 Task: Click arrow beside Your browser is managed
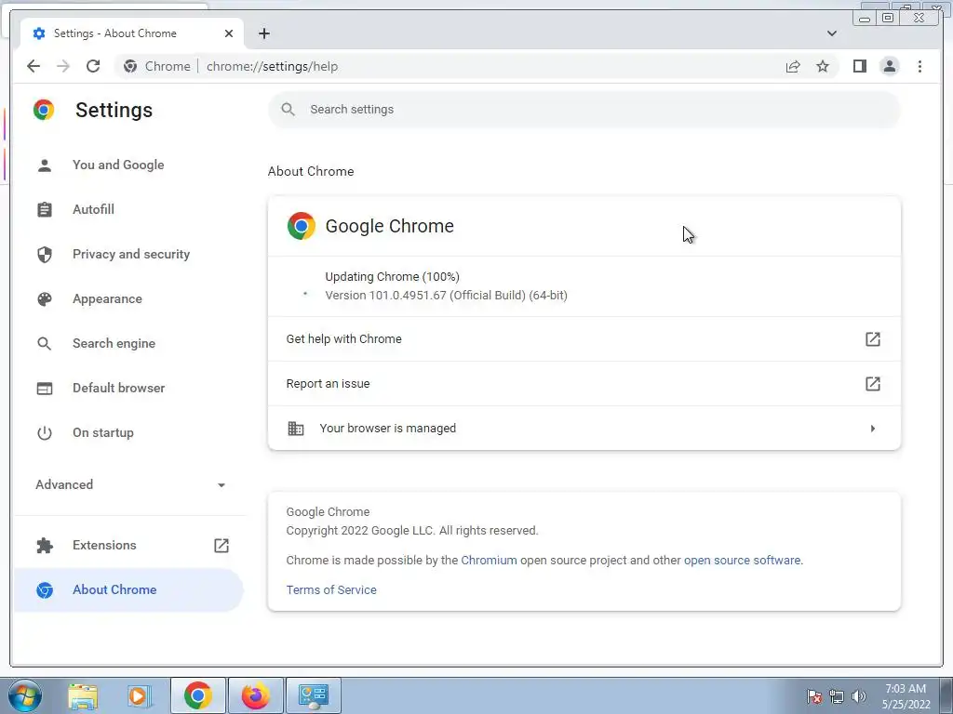[873, 429]
